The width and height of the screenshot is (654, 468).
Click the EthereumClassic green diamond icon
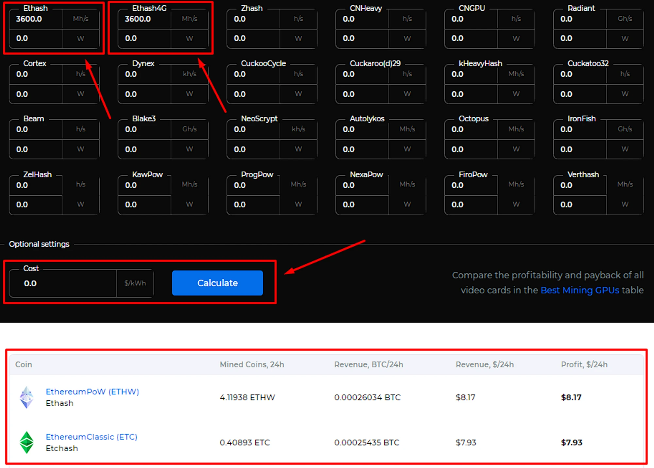[x=26, y=442]
